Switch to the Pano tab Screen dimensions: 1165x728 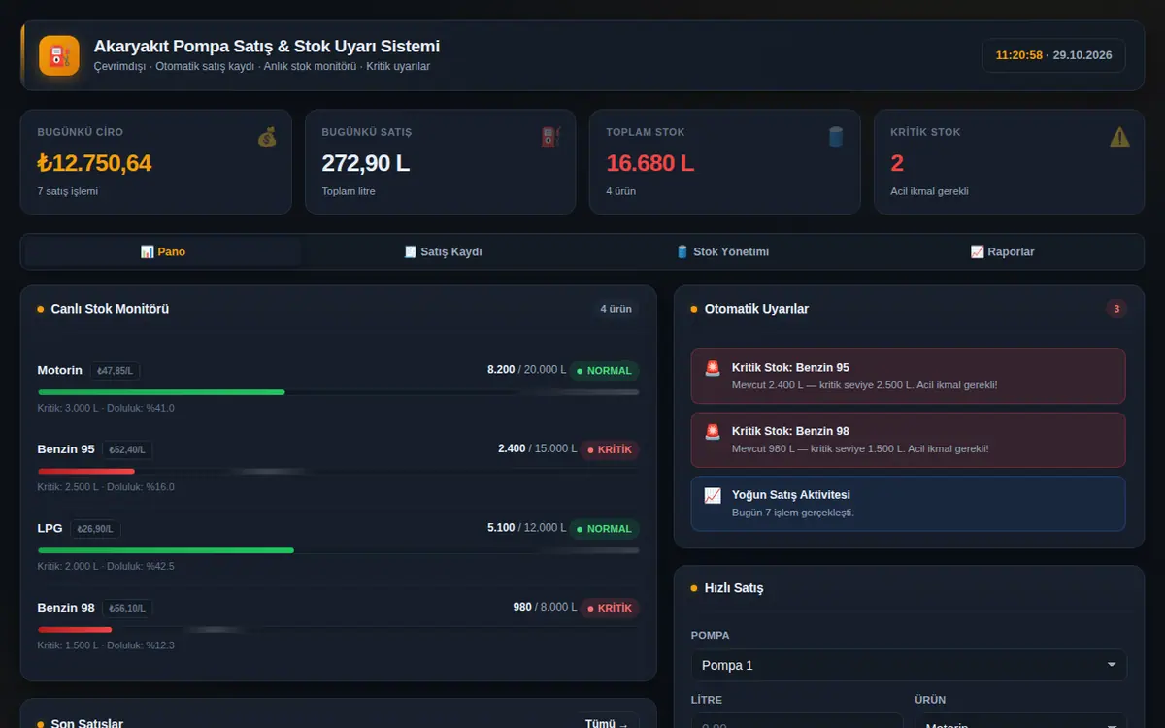[x=163, y=251]
